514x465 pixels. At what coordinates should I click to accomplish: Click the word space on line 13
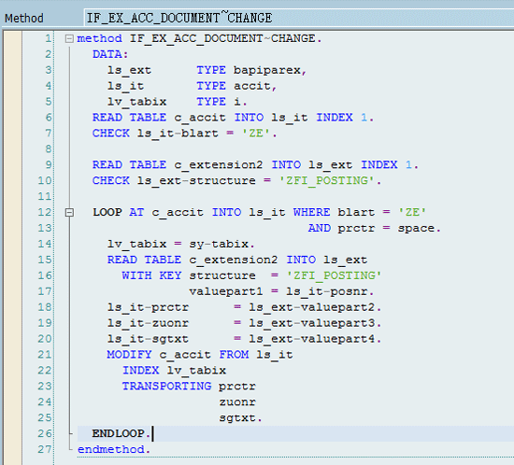click(x=416, y=228)
